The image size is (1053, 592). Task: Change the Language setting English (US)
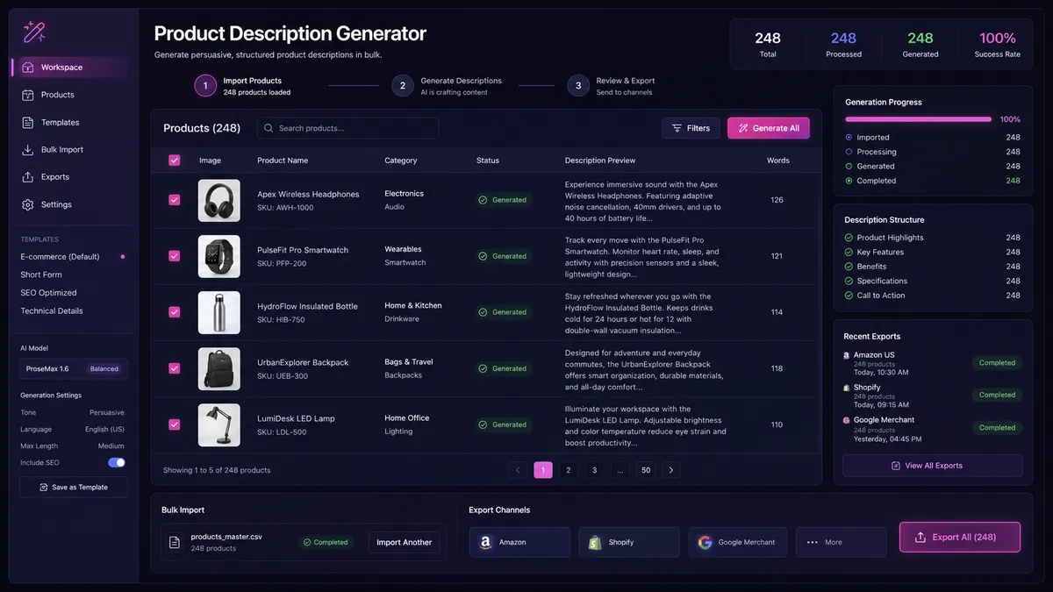coord(104,429)
